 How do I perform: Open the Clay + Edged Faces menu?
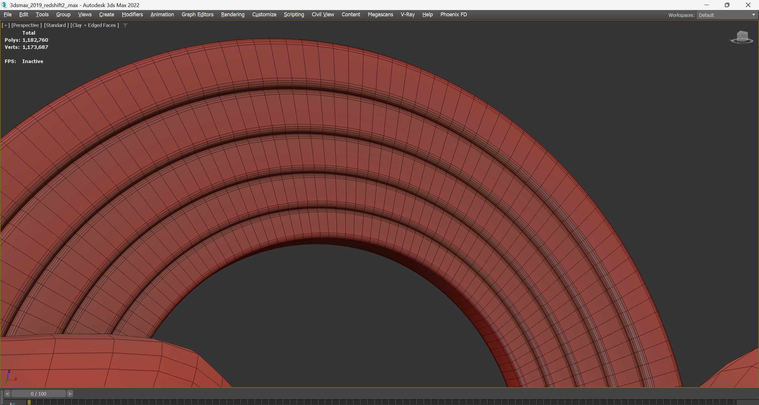95,25
